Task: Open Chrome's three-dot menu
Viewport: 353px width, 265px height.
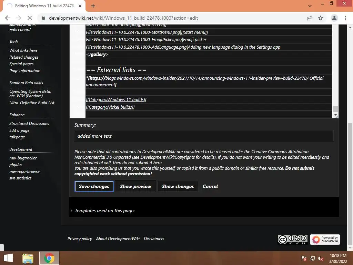Action: tap(345, 18)
